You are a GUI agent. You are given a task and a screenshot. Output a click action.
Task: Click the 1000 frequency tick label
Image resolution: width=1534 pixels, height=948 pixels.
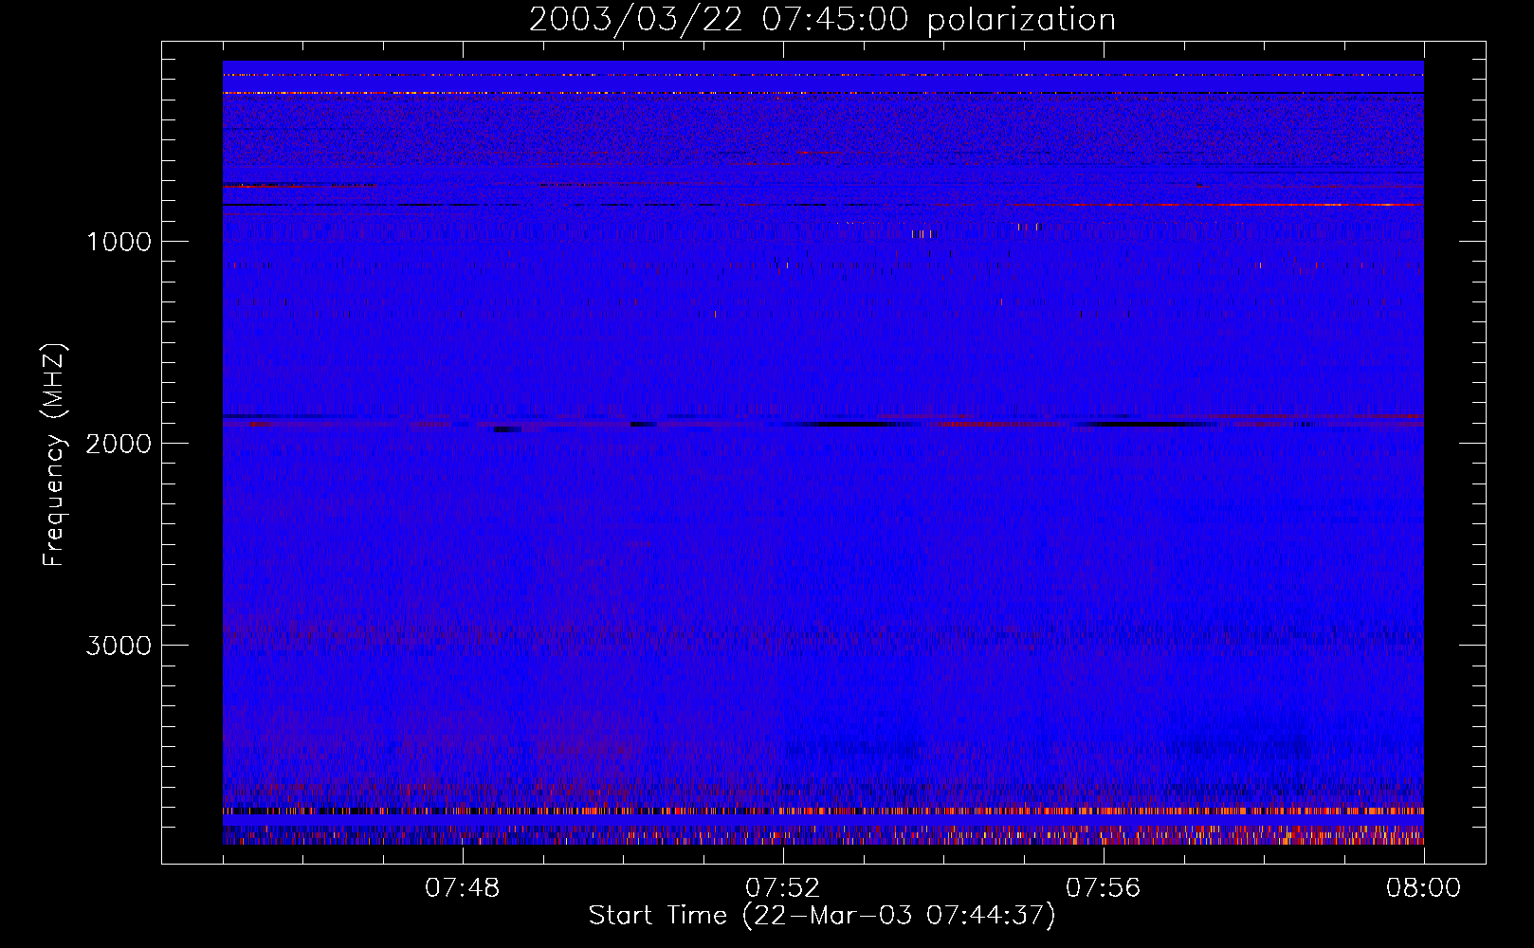click(119, 242)
